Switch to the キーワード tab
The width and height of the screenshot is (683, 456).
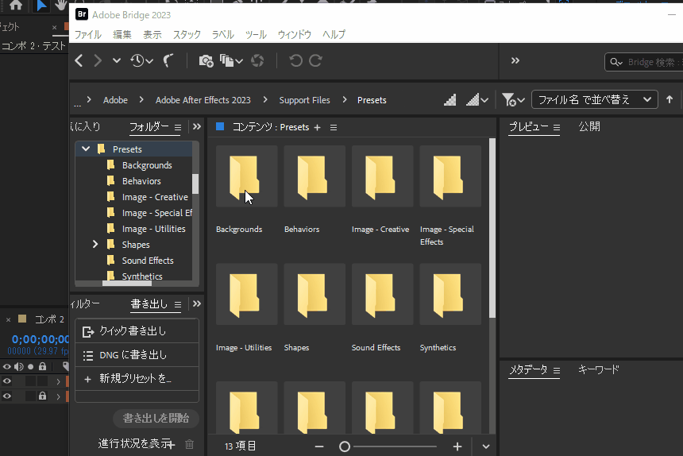coord(599,369)
